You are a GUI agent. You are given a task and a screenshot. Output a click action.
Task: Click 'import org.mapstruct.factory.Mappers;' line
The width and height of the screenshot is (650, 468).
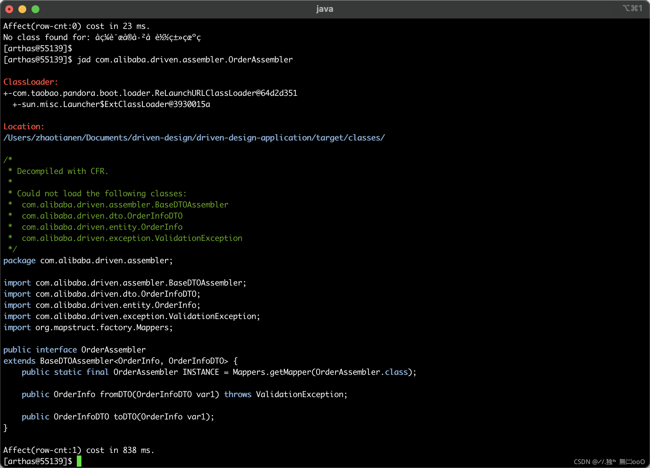click(88, 328)
